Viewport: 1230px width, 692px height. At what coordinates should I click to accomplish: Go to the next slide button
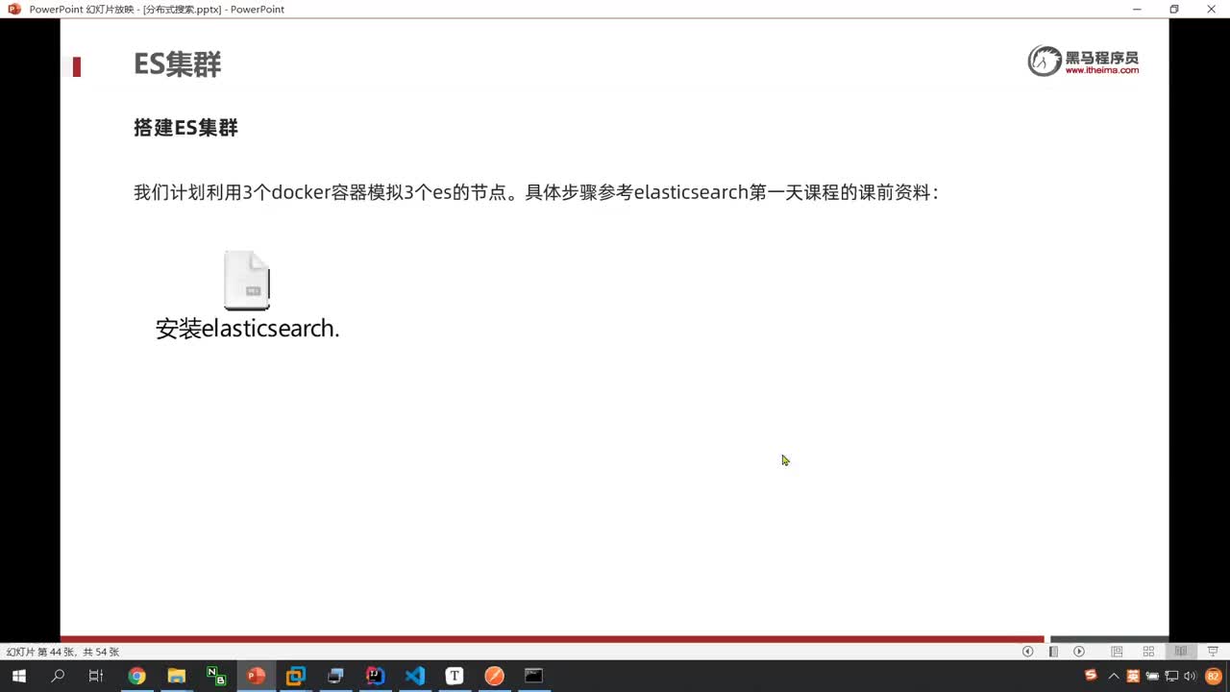pyautogui.click(x=1079, y=652)
